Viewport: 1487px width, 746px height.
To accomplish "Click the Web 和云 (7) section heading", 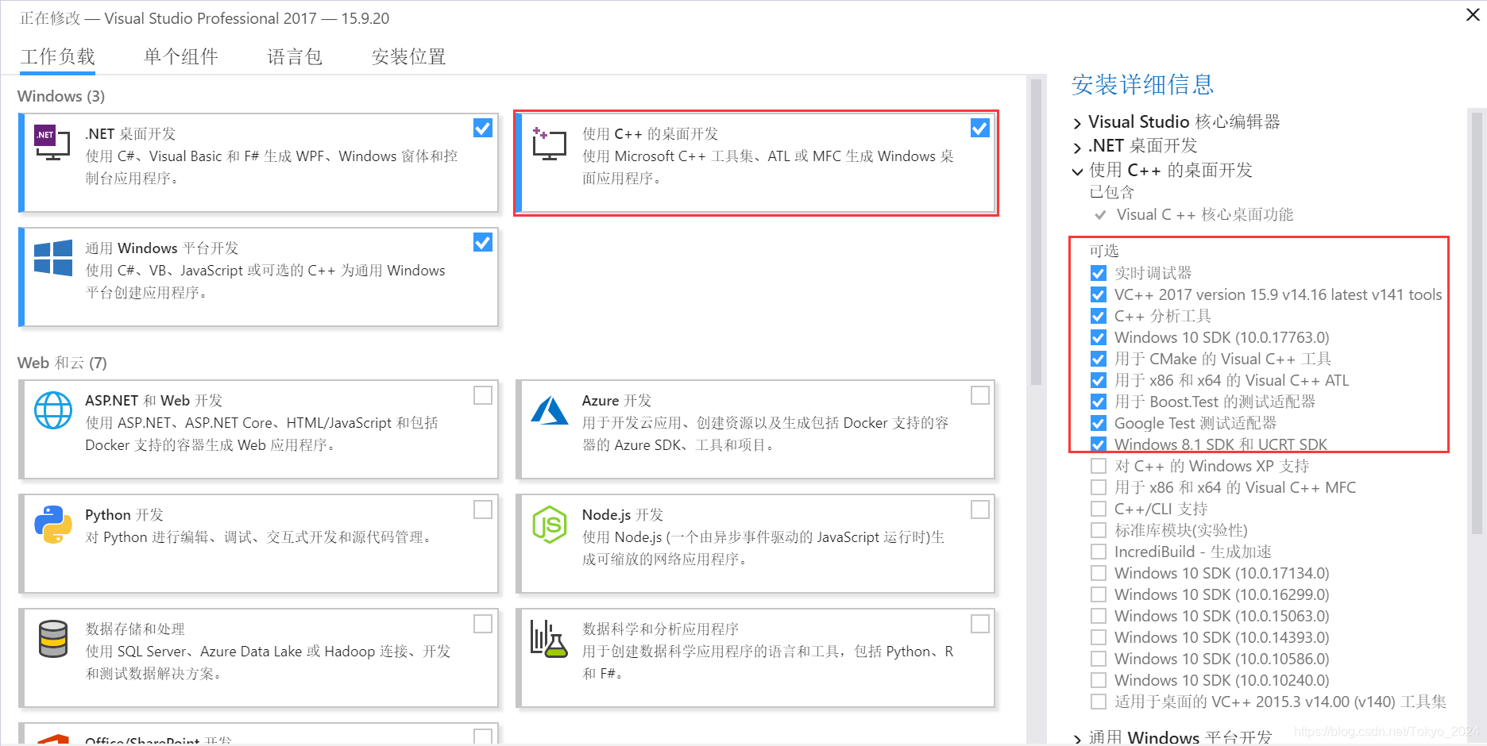I will tap(62, 363).
